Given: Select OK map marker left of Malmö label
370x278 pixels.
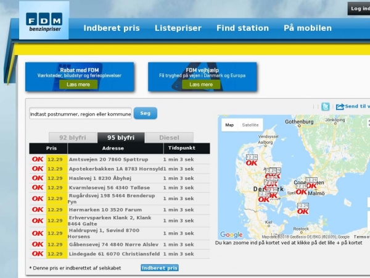Looking at the screenshot, I should coord(302,190).
